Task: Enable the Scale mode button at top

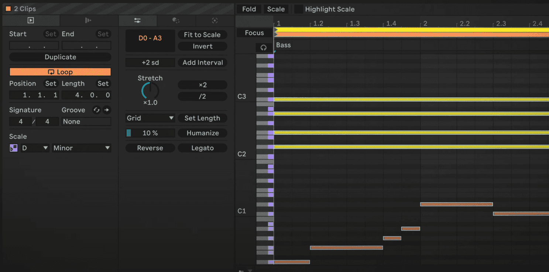Action: coord(276,9)
